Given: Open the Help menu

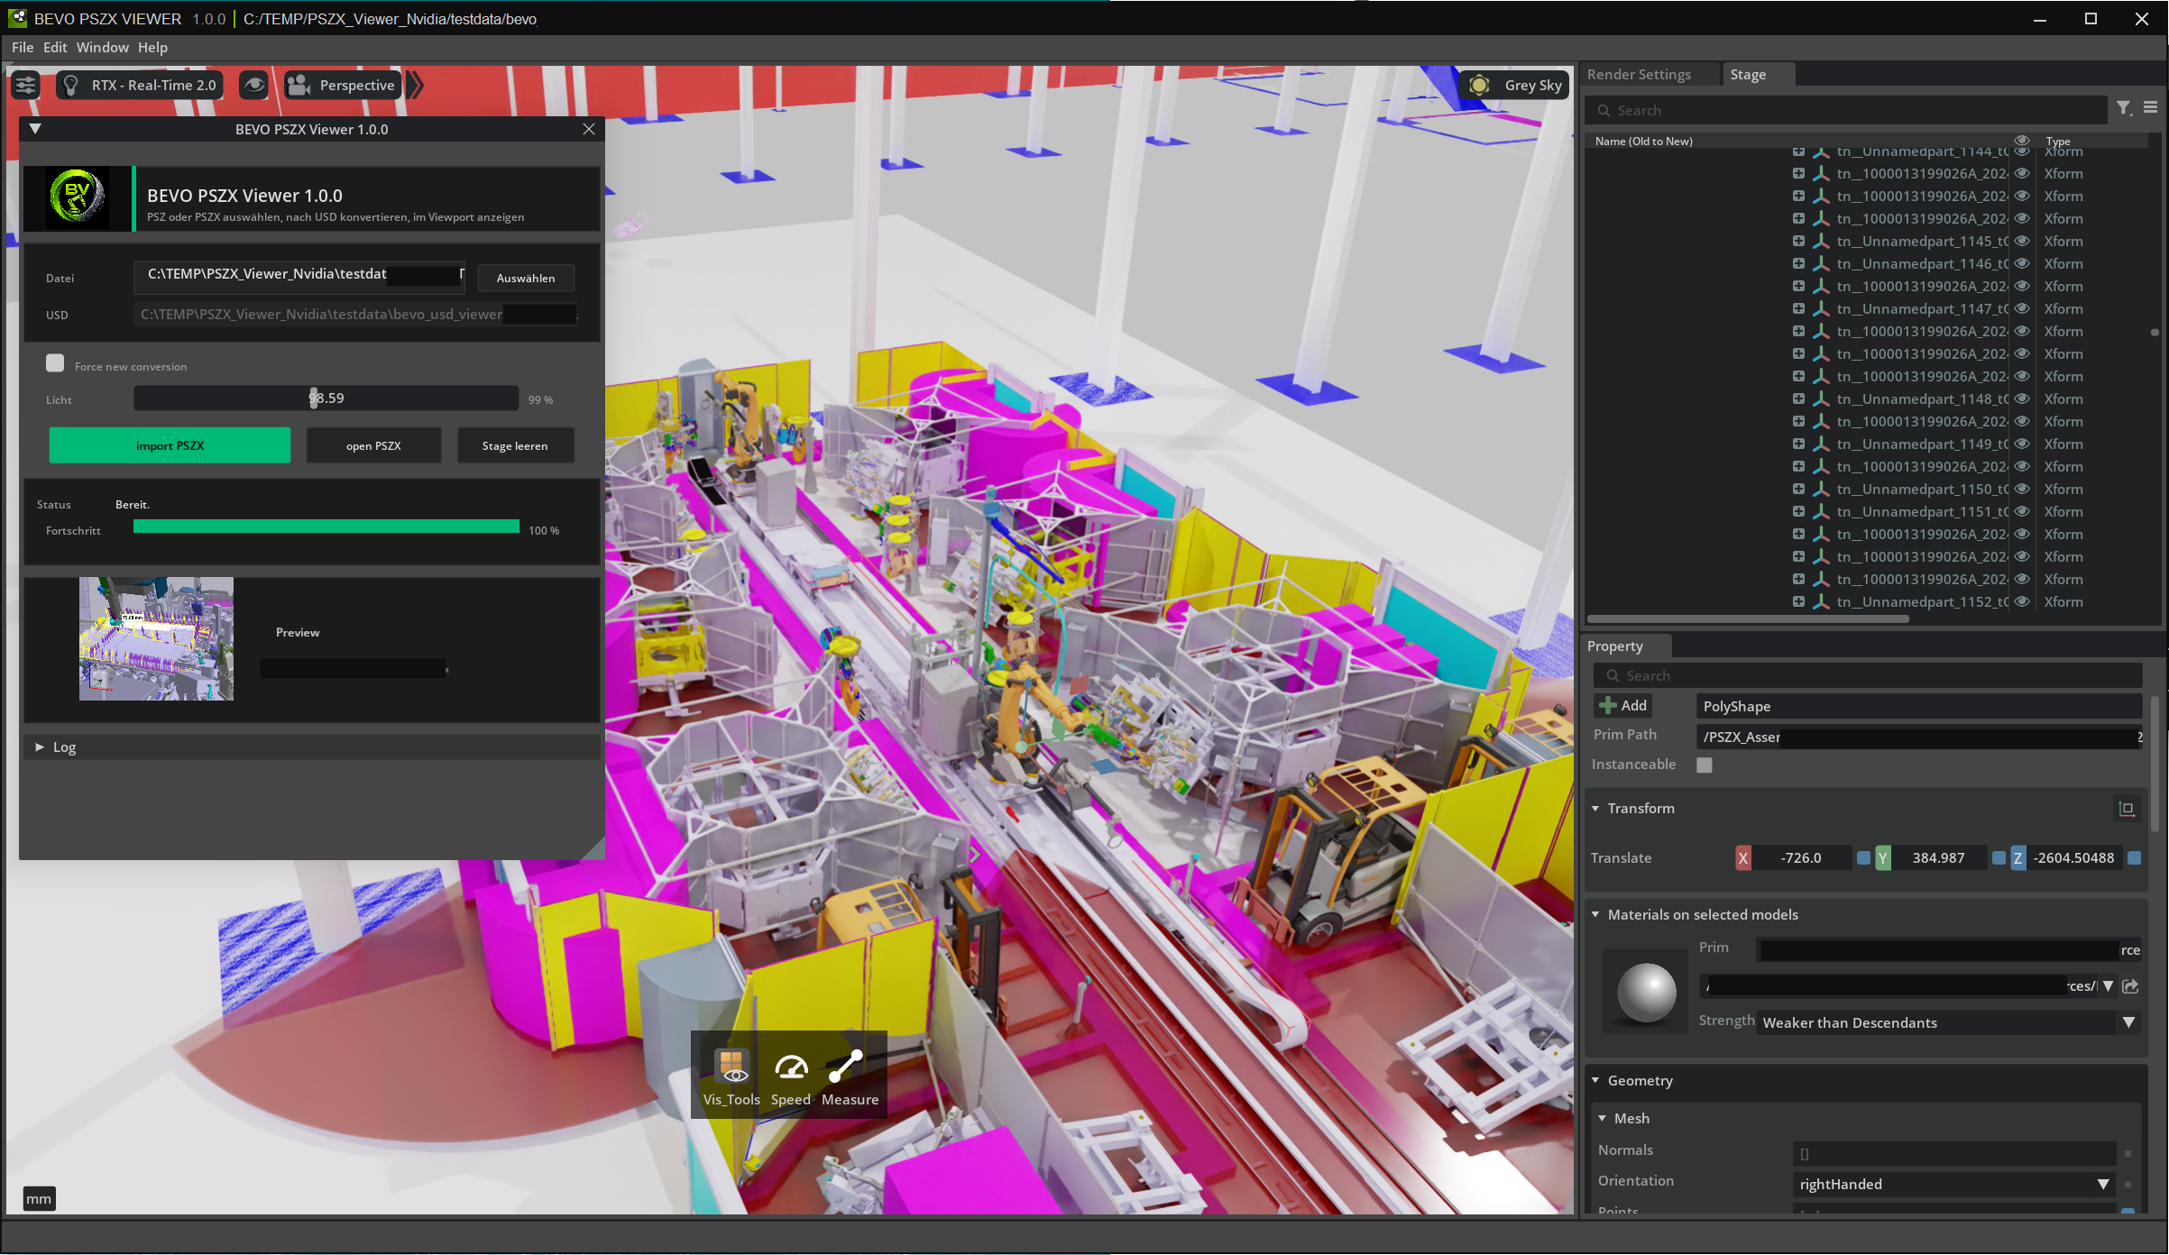Looking at the screenshot, I should click(152, 48).
